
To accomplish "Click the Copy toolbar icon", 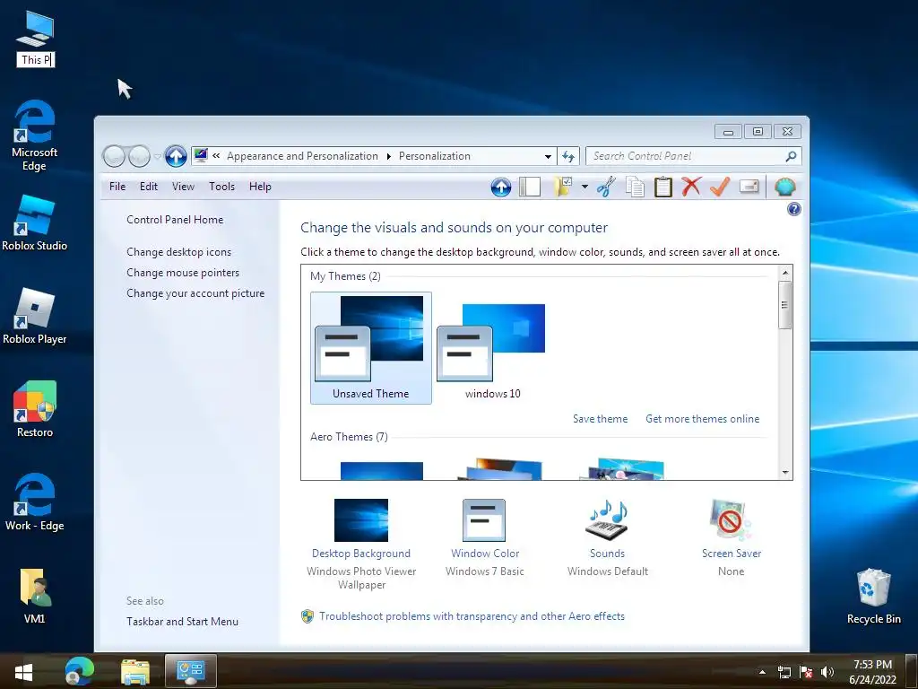I will [x=635, y=187].
